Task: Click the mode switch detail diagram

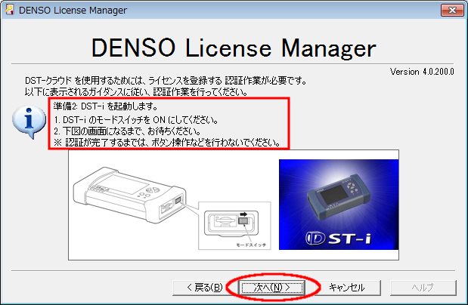Action: pos(234,226)
